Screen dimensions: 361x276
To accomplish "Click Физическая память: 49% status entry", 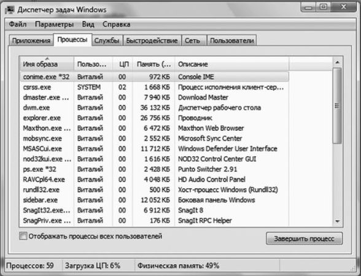I will coord(178,266).
